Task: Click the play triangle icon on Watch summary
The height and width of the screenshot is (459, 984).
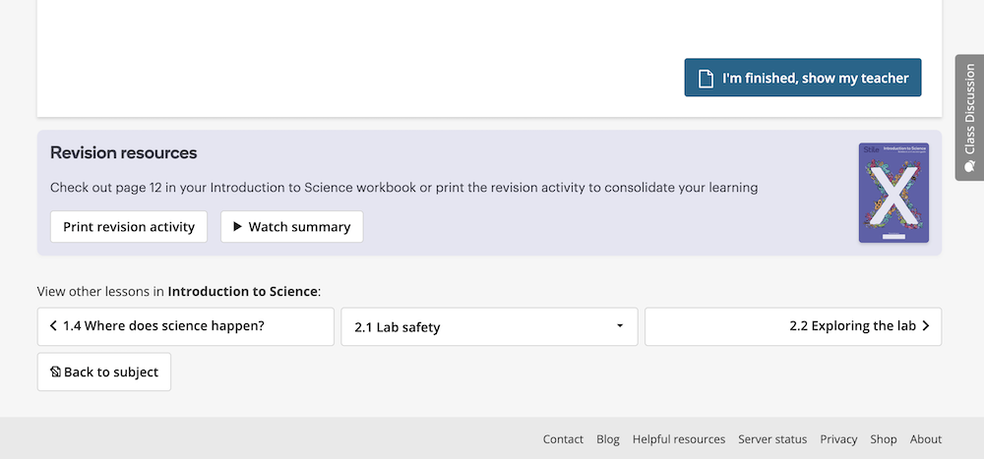Action: (238, 226)
